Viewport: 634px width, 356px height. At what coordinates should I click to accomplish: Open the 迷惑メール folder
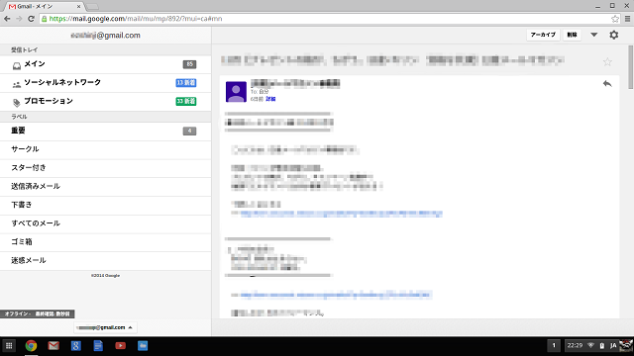[x=106, y=261]
